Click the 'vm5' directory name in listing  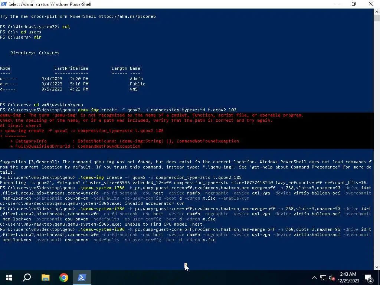tap(134, 89)
